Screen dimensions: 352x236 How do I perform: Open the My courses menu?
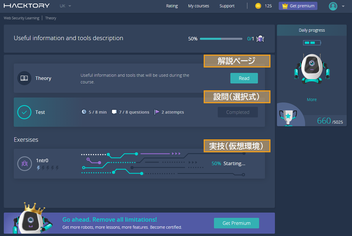click(198, 6)
